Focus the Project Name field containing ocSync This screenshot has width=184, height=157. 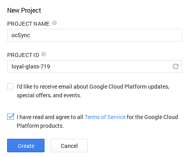tap(95, 35)
